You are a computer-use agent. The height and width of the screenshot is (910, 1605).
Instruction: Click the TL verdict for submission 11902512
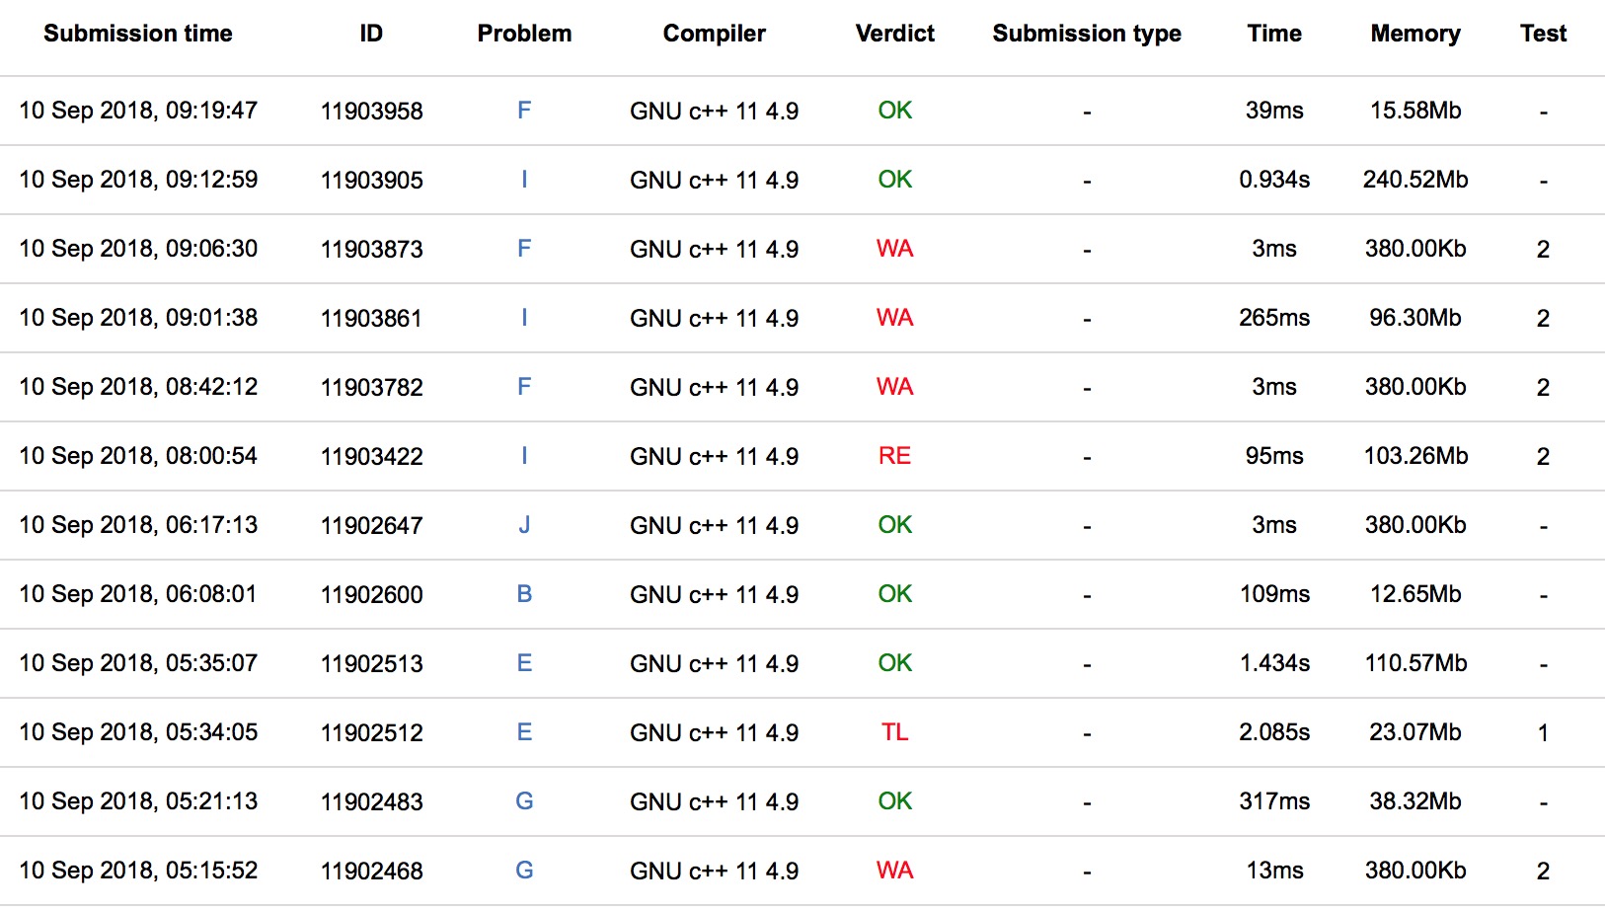pos(894,732)
